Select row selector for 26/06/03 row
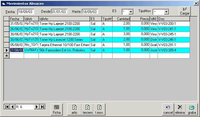Viewport: 200px width, 117px height. (7, 29)
